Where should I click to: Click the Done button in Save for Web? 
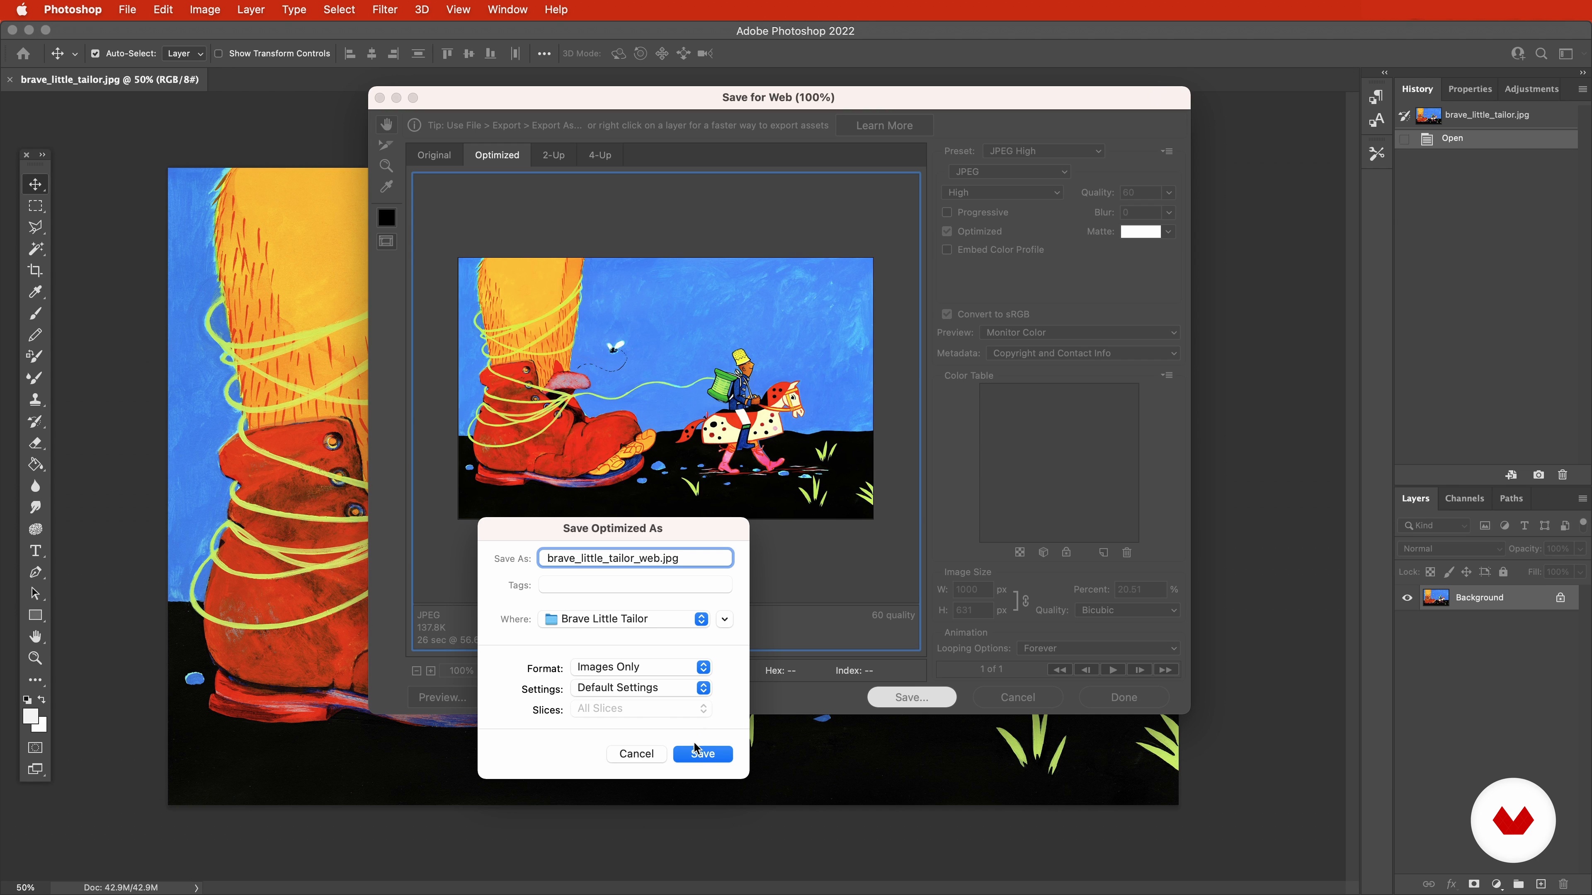pos(1124,697)
